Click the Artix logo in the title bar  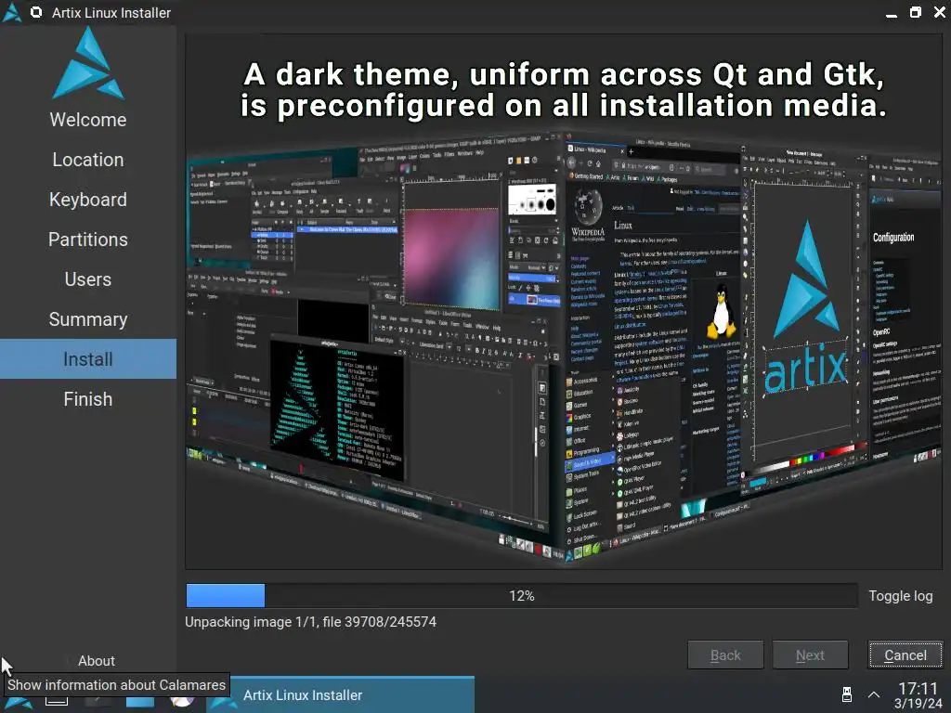[11, 12]
